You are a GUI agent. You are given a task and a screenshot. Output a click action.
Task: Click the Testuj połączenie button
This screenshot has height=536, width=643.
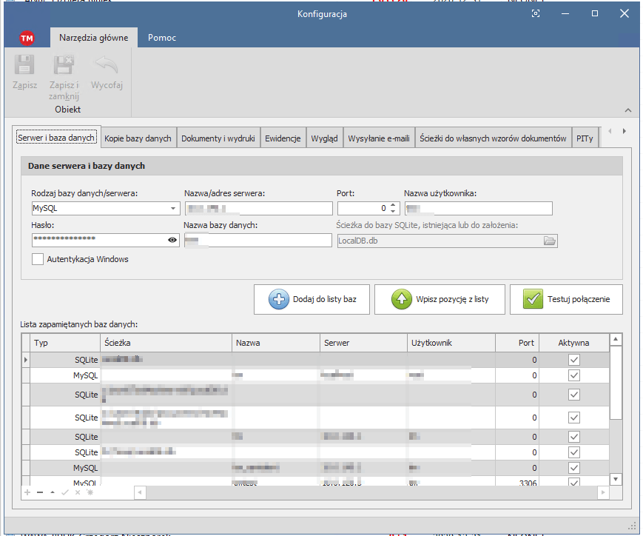[566, 299]
